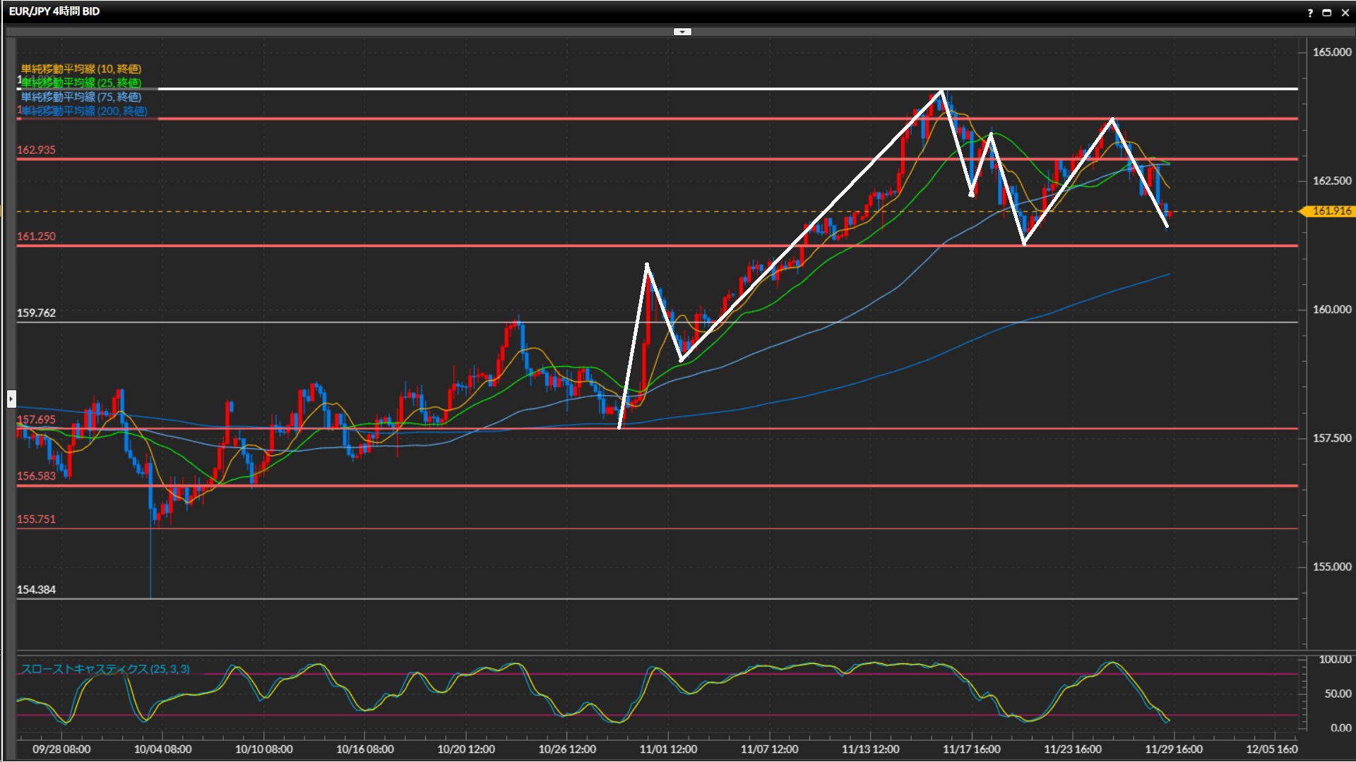Select the 162.935 horizontal line label
The image size is (1356, 762).
tap(36, 150)
